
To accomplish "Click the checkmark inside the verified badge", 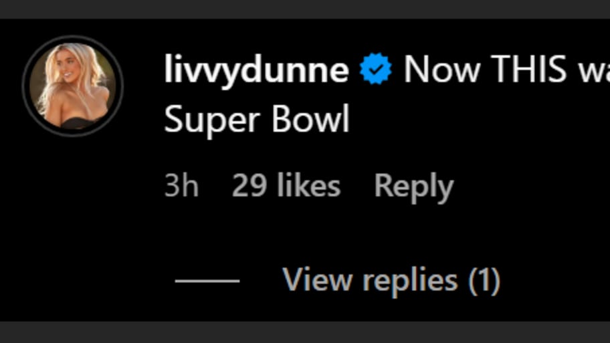I will tap(376, 70).
